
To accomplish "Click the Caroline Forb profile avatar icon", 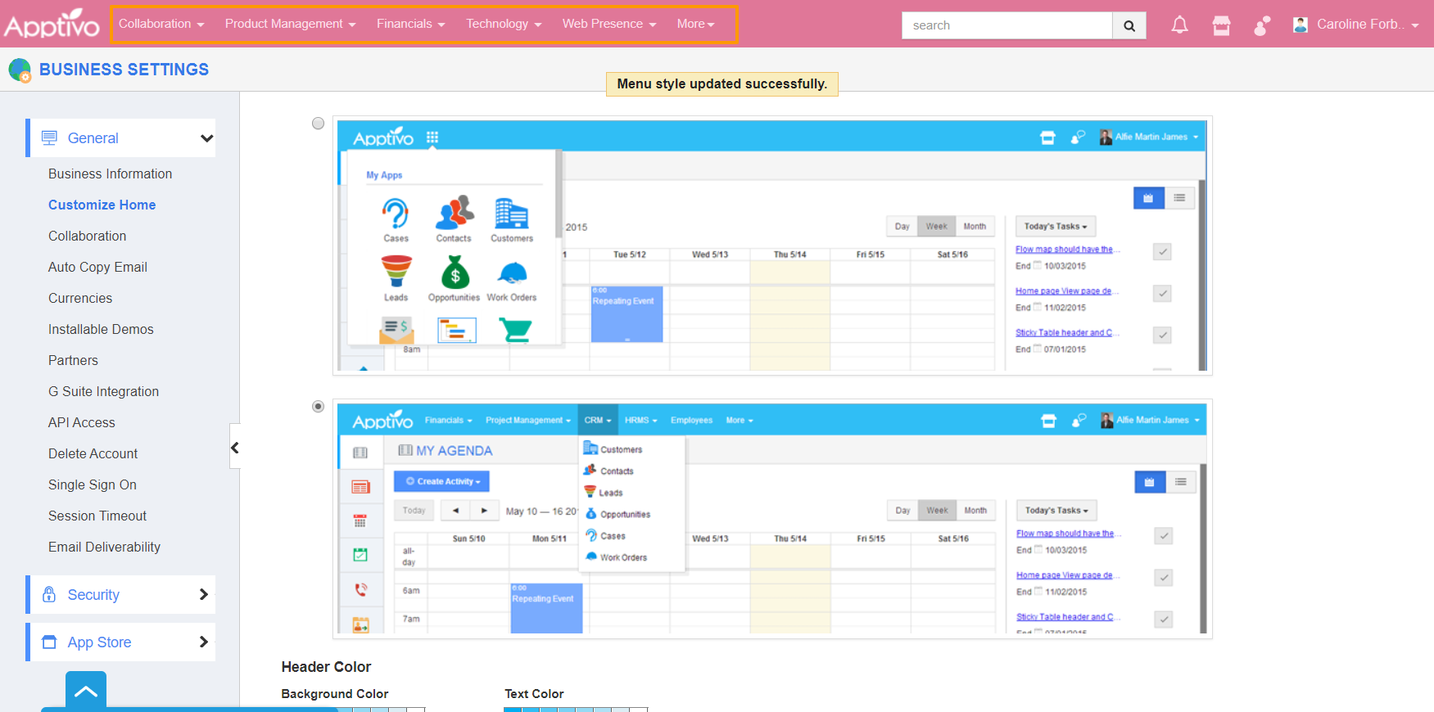I will [x=1300, y=25].
